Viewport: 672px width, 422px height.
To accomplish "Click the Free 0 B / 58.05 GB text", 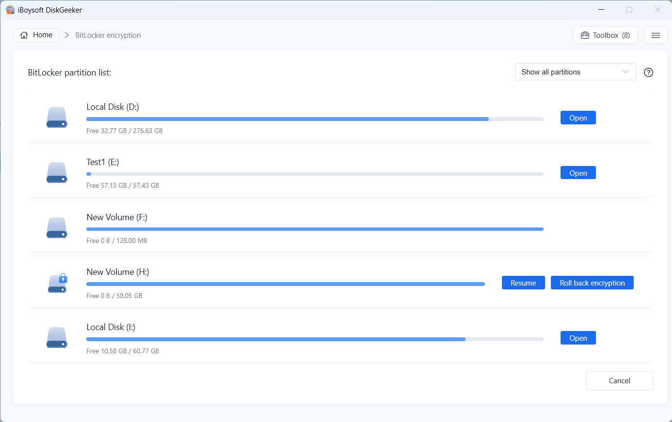I will 114,296.
